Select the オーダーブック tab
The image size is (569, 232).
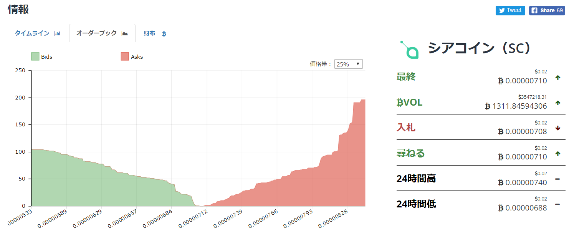coord(96,33)
